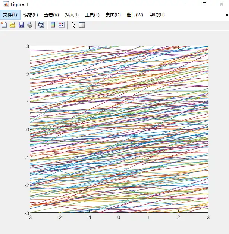Open the 工具(T) menu

coord(92,15)
